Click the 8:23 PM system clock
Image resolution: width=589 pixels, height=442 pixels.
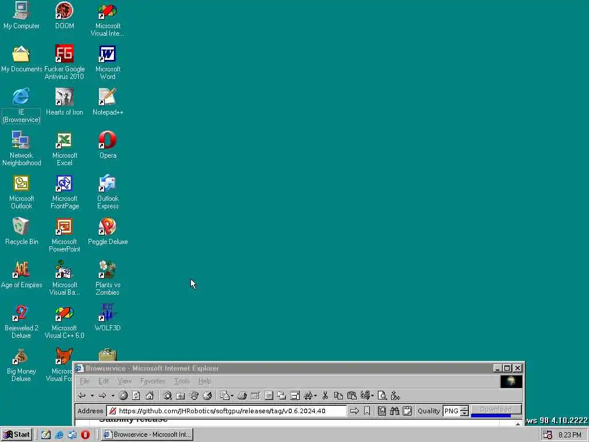569,435
